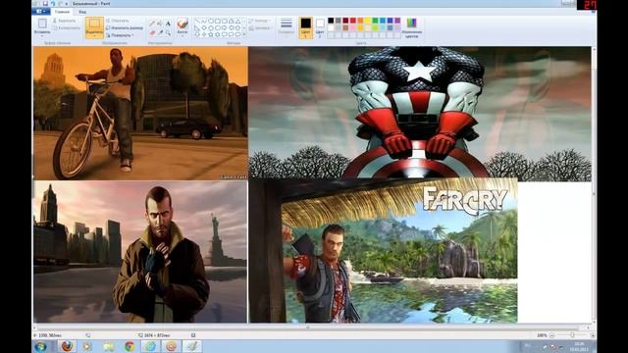The image size is (628, 353).
Task: Choose the five-point star shape in the gallery
Action: tap(211, 34)
